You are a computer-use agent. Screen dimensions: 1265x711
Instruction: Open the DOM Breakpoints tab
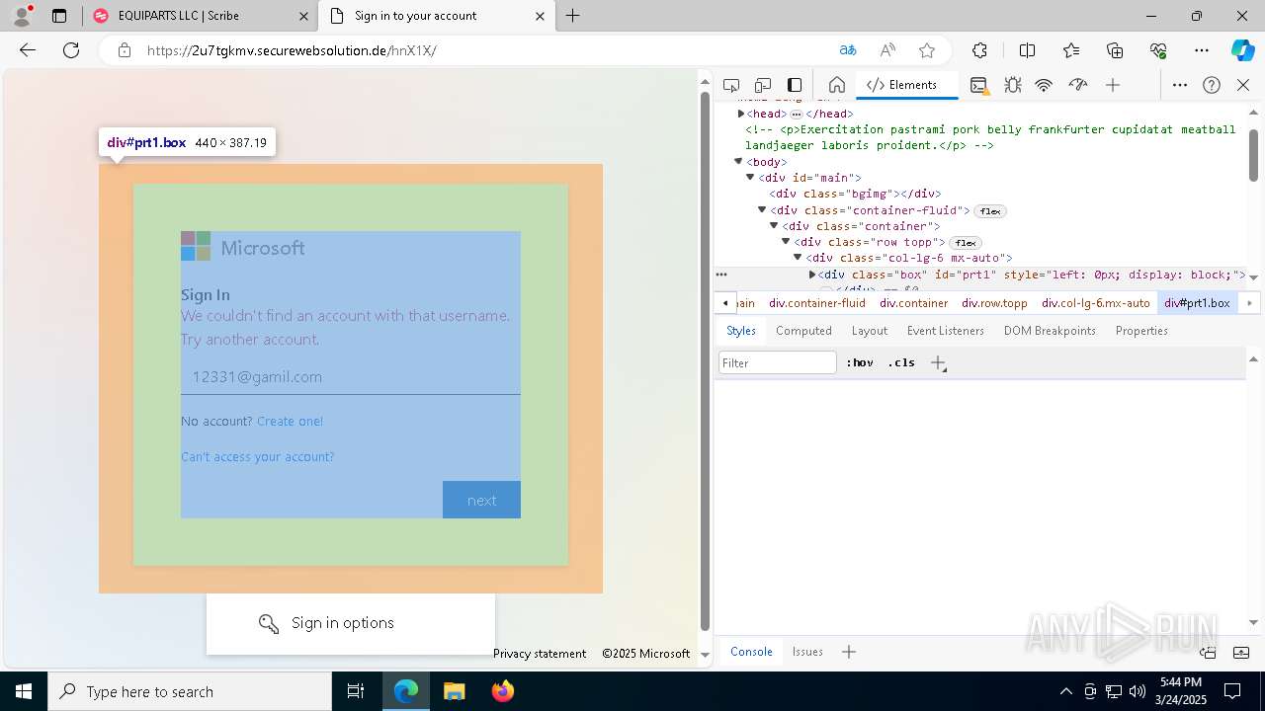[x=1050, y=331]
